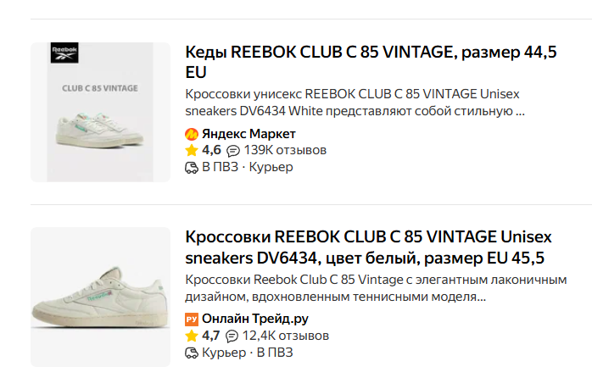Click the Яндекс Маркет store icon
Image resolution: width=592 pixels, height=378 pixels.
192,134
